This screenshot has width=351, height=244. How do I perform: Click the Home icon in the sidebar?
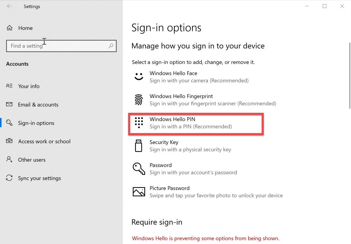pos(9,28)
